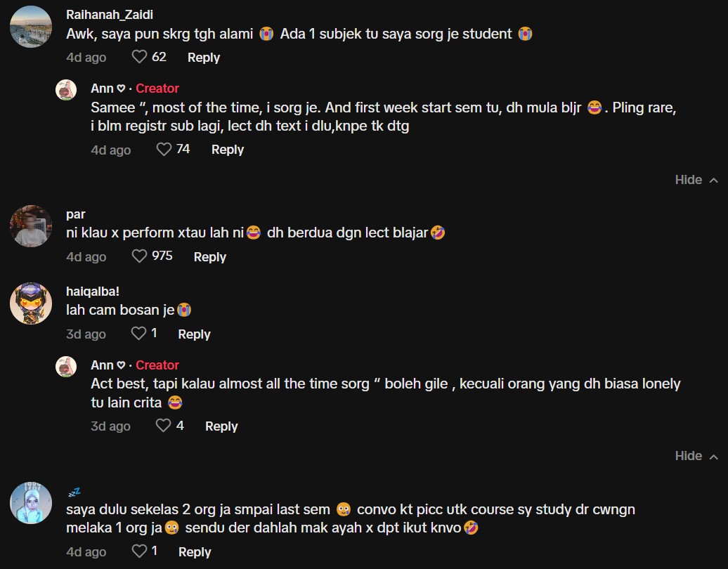Viewport: 728px width, 569px height.
Task: Open Raihanah_Zaidi's profile picture
Action: [x=31, y=27]
